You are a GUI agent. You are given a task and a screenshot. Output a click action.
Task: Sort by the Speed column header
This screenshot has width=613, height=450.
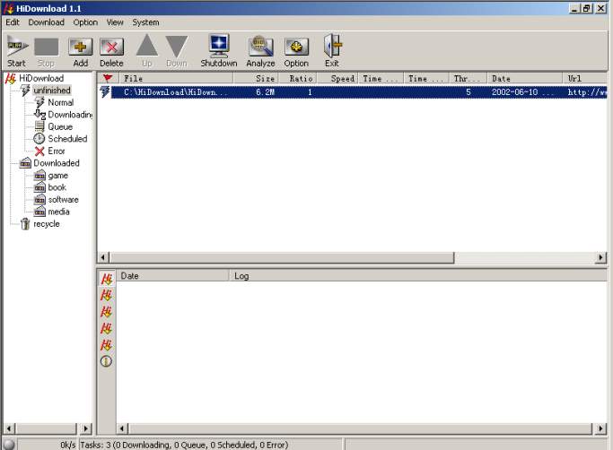click(337, 79)
